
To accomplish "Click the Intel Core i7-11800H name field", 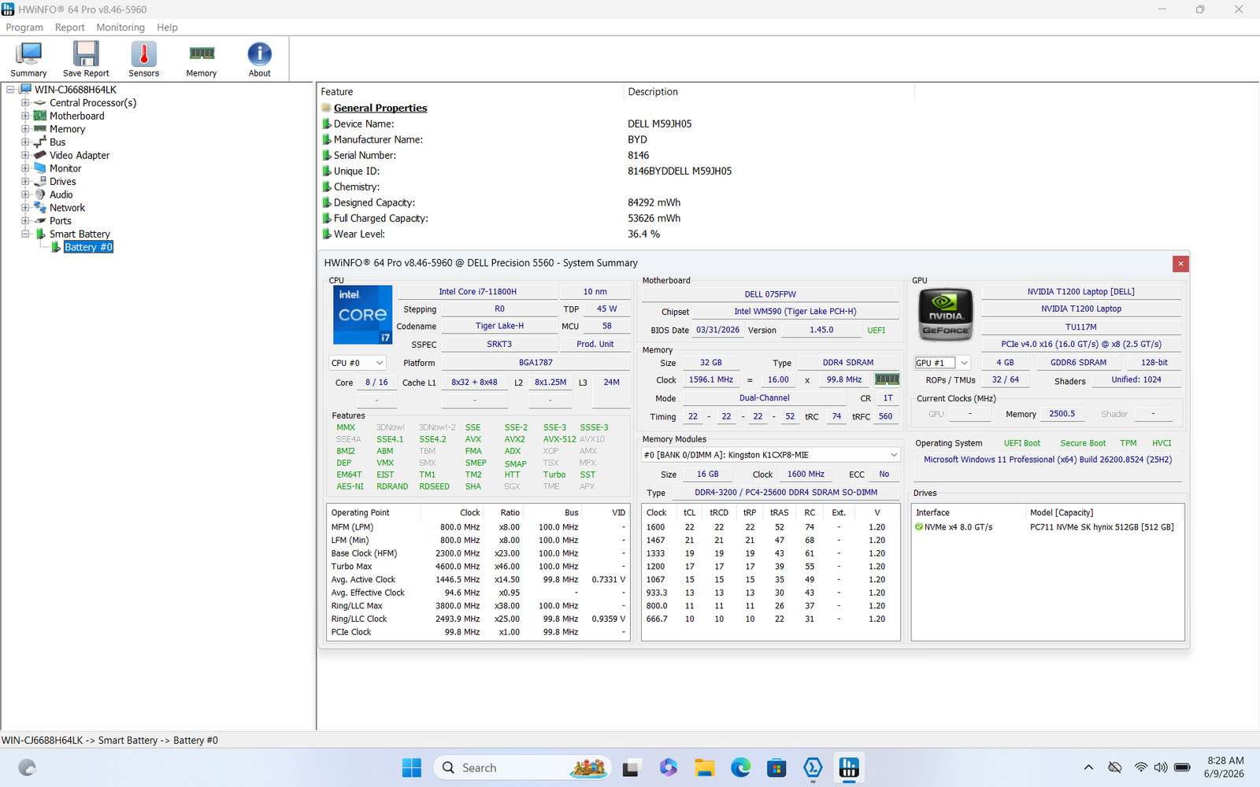I will point(477,291).
